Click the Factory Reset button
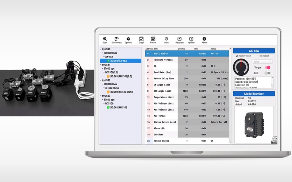Viewport: 292px width, 182px height. tap(243, 56)
